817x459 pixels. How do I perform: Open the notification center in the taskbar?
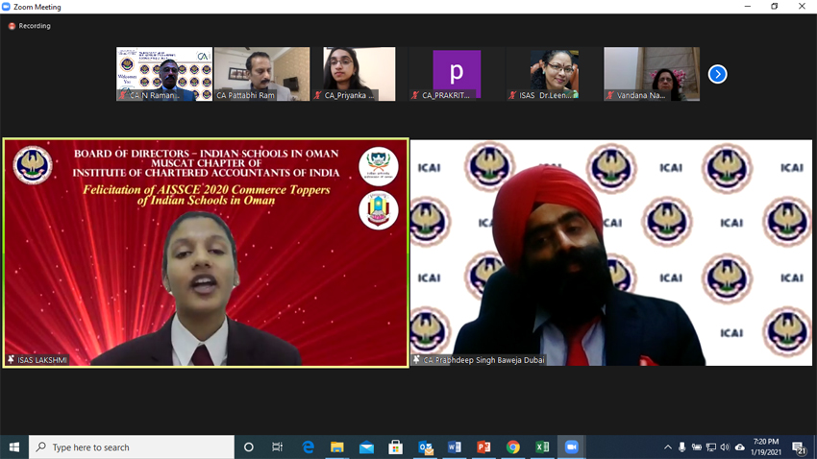pyautogui.click(x=799, y=447)
